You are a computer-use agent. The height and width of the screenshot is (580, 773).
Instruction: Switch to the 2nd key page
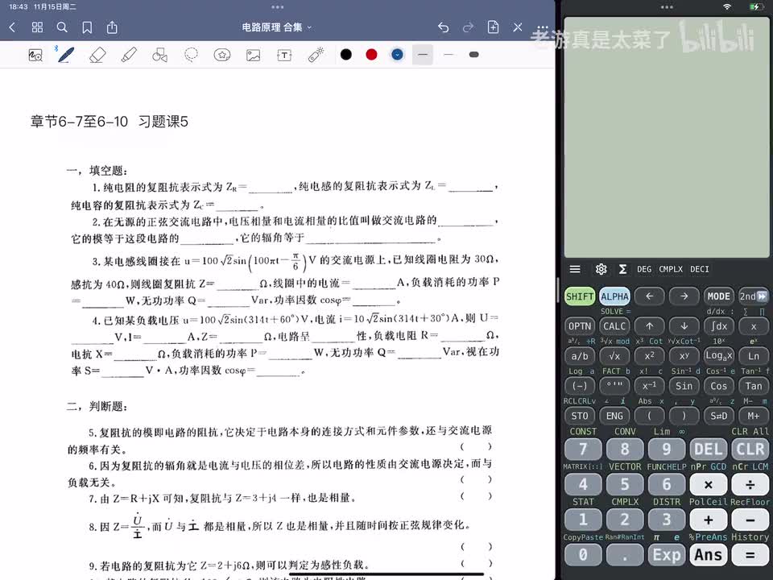click(754, 296)
